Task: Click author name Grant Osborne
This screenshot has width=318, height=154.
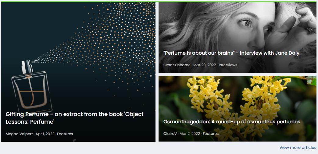Action: tap(177, 65)
